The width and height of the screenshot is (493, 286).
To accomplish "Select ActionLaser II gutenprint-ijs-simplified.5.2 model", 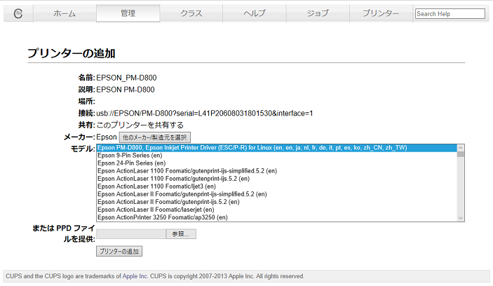I will [277, 194].
